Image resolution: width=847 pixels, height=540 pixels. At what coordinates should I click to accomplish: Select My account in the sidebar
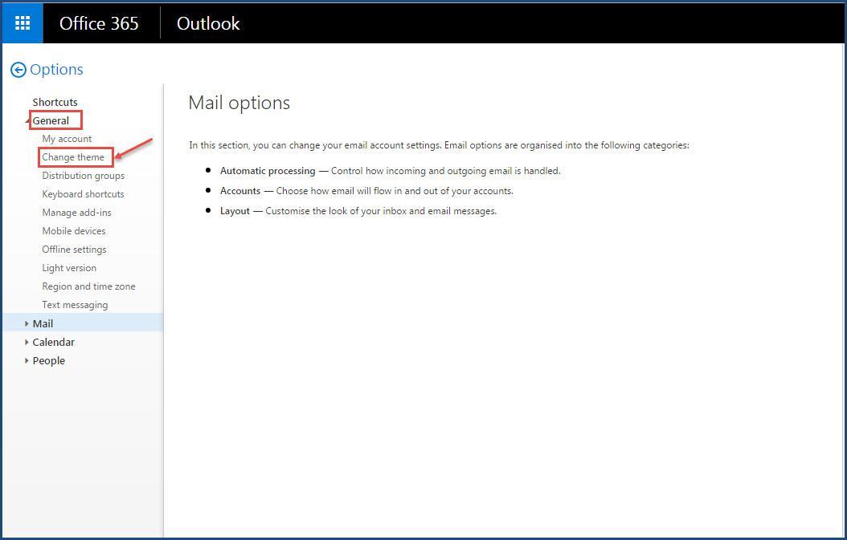coord(67,138)
